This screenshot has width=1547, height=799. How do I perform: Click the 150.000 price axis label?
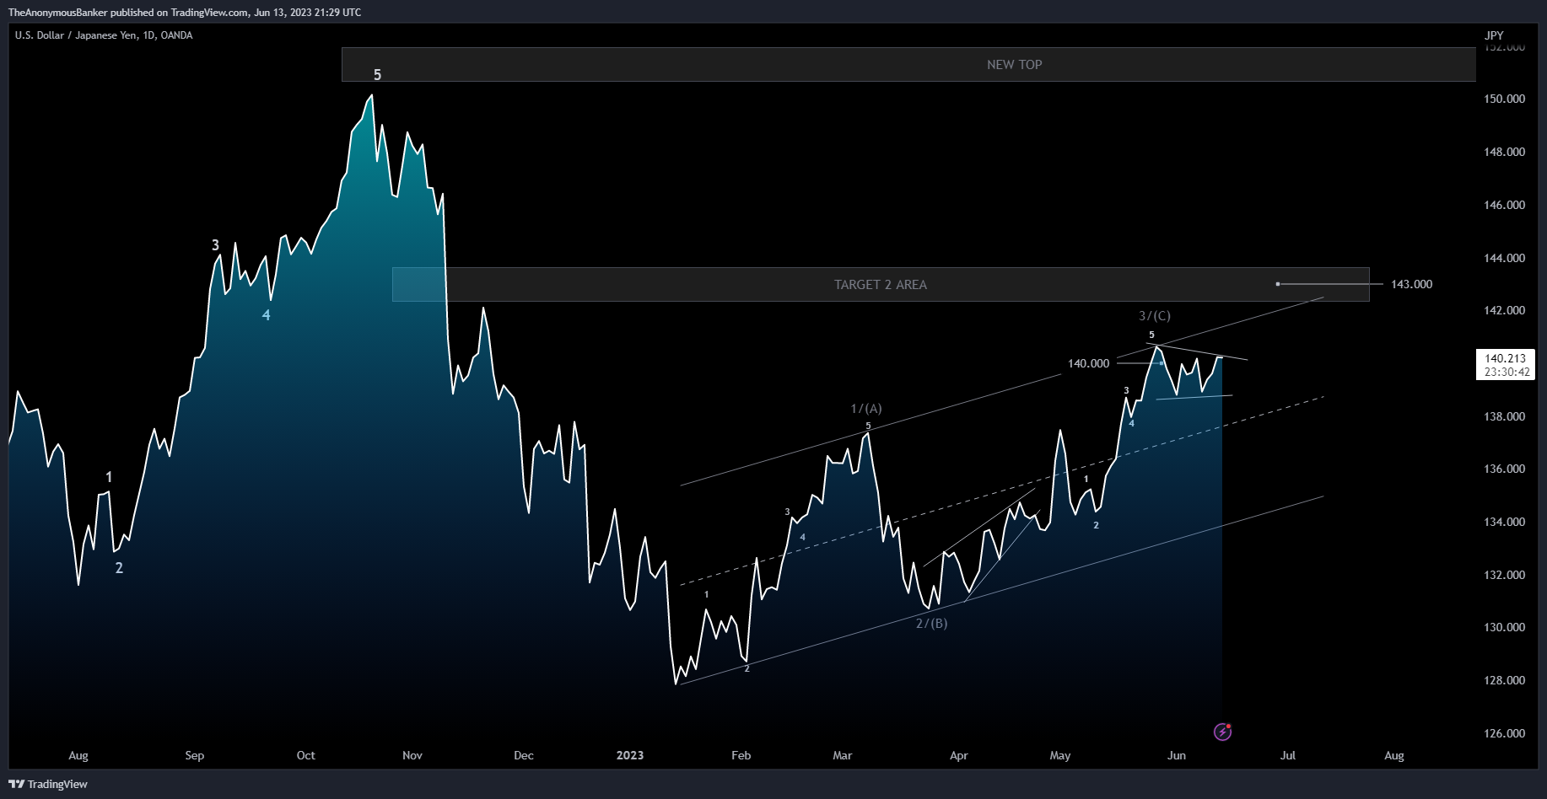pyautogui.click(x=1504, y=99)
